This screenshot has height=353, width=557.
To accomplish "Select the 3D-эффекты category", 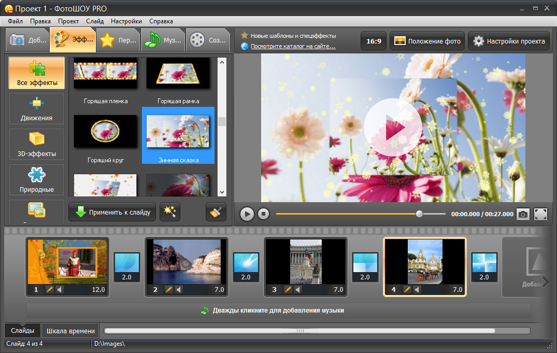I will pos(37,144).
